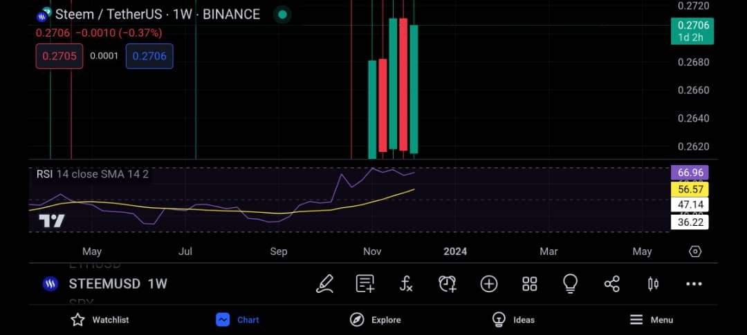Viewport: 747px width, 335px height.
Task: Tap the 0.2680 price axis label
Action: pos(693,62)
